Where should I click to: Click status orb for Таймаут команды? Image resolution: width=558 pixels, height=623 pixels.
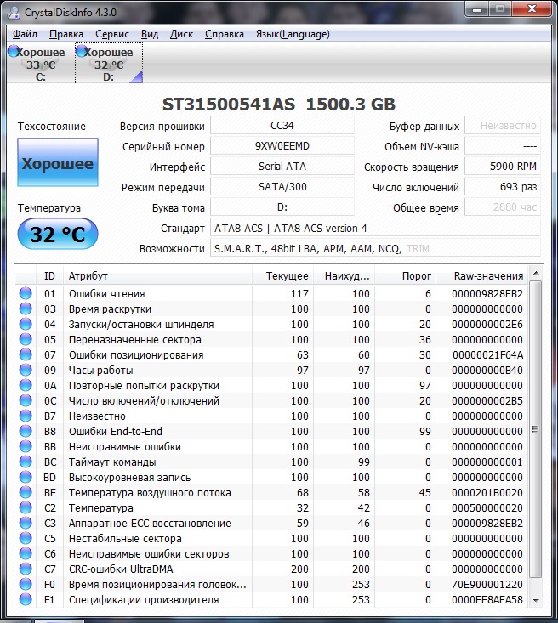26,462
